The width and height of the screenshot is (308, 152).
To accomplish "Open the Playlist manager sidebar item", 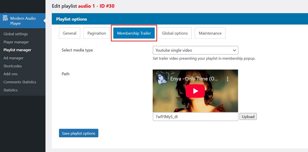I will (17, 50).
